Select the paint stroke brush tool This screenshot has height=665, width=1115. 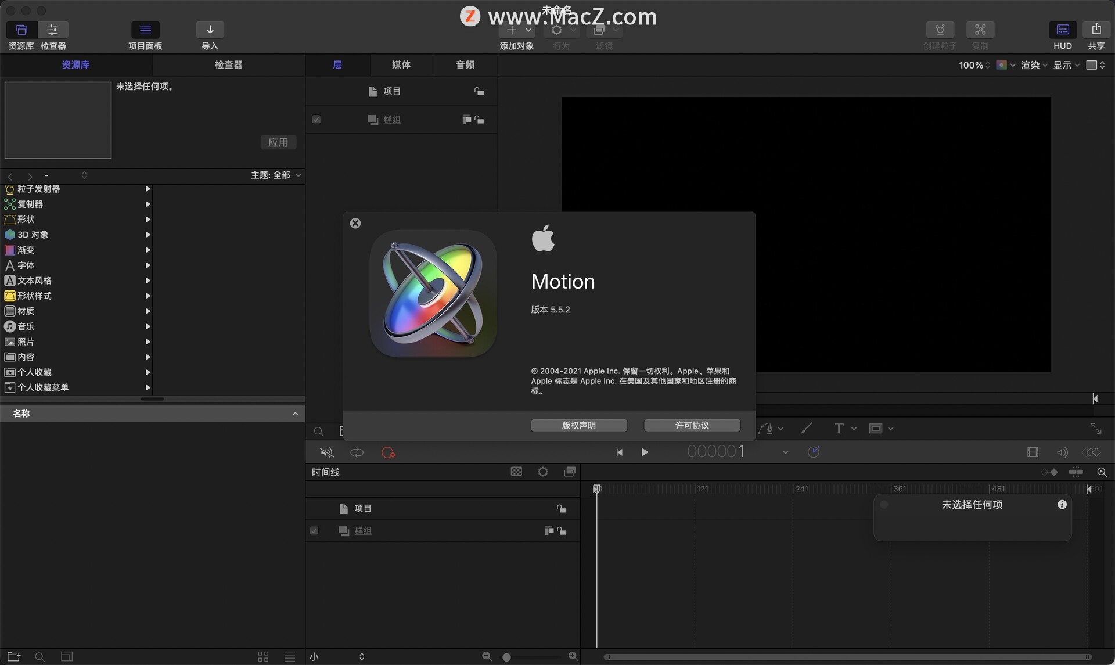pos(807,429)
